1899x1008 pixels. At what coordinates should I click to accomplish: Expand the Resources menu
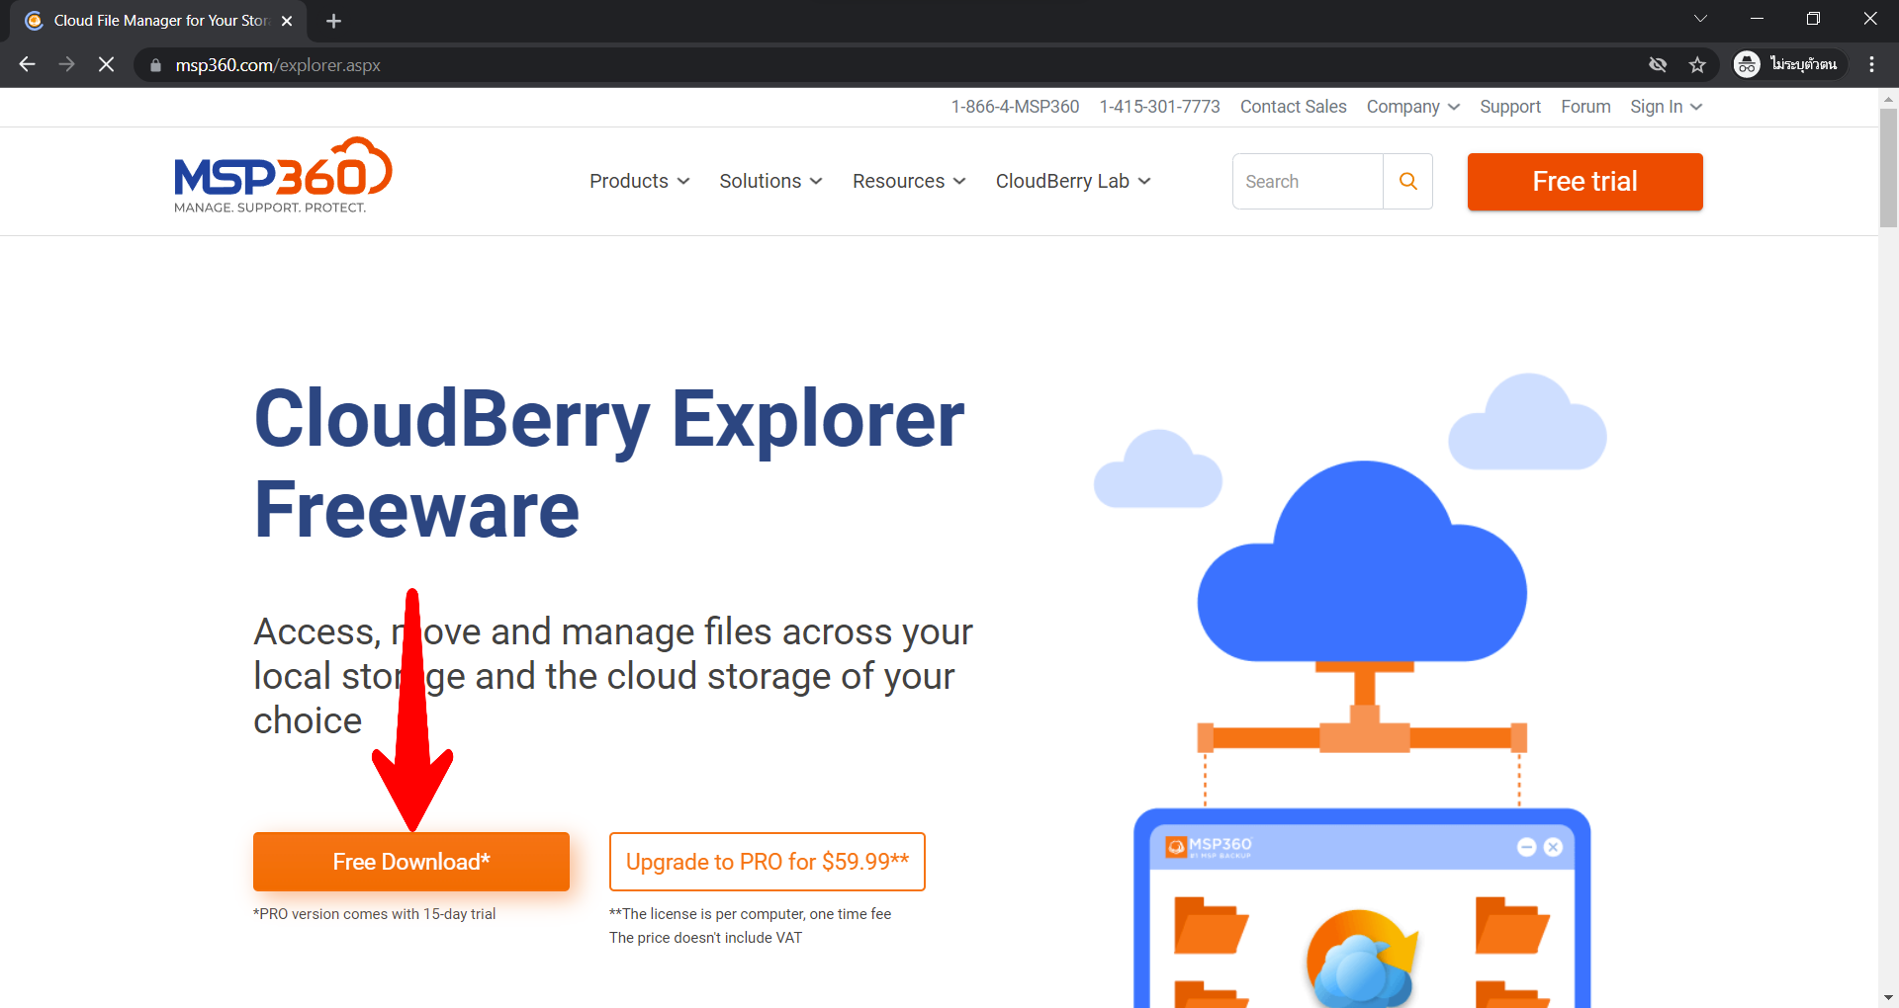(909, 181)
